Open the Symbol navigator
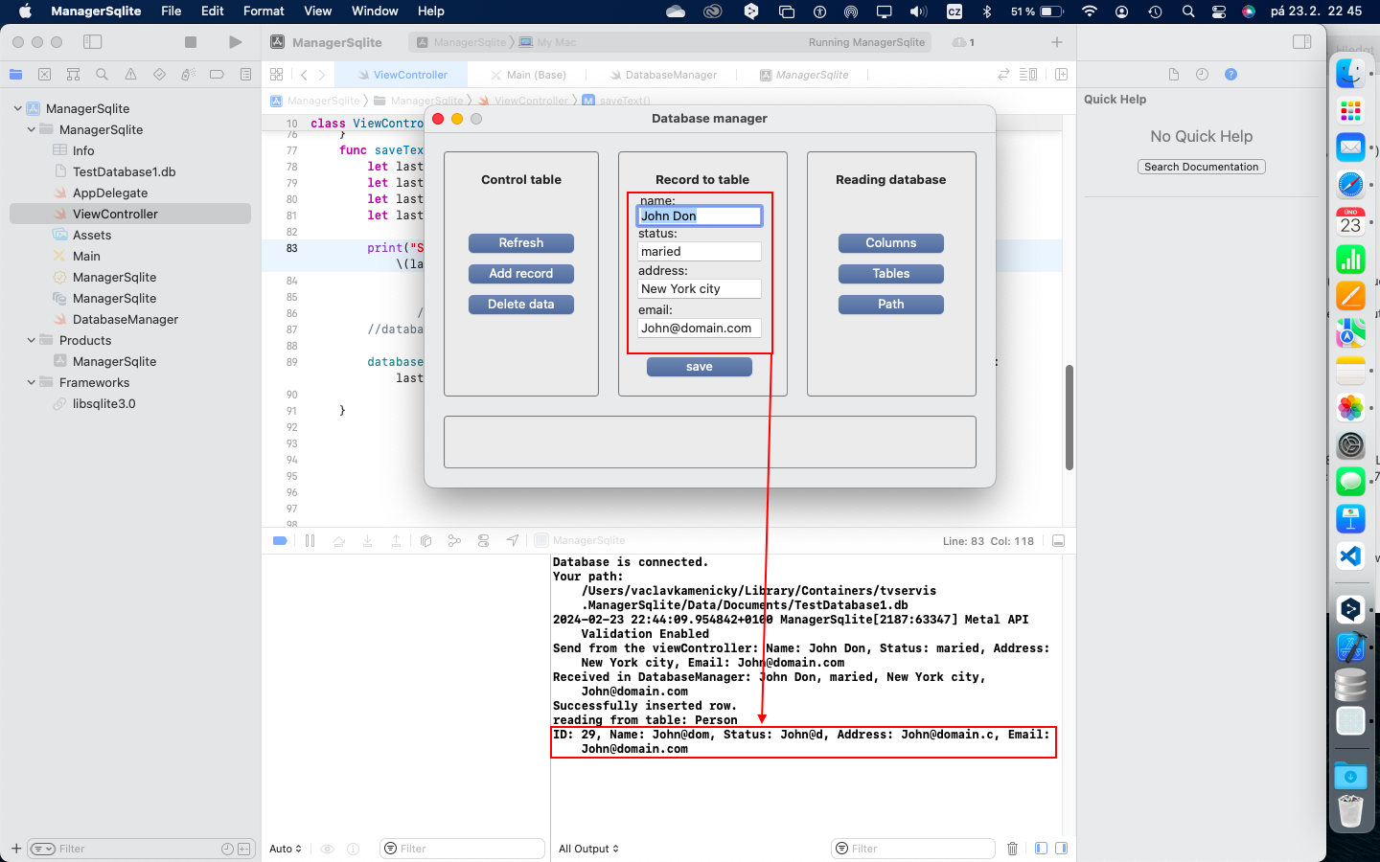 (x=73, y=75)
